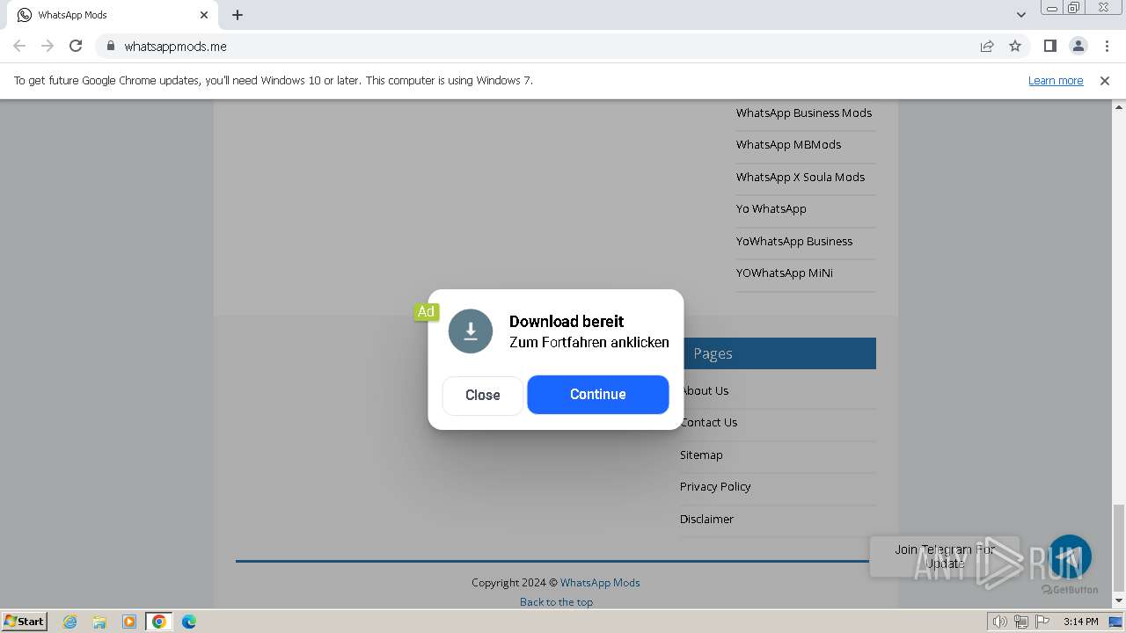Click the browser forward arrow
The image size is (1126, 633).
click(48, 46)
